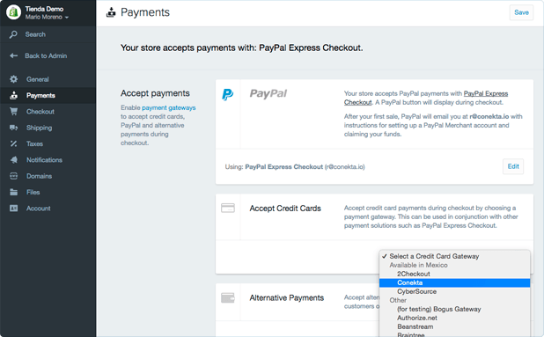Open Shipping truck icon
544x337 pixels.
pos(13,128)
